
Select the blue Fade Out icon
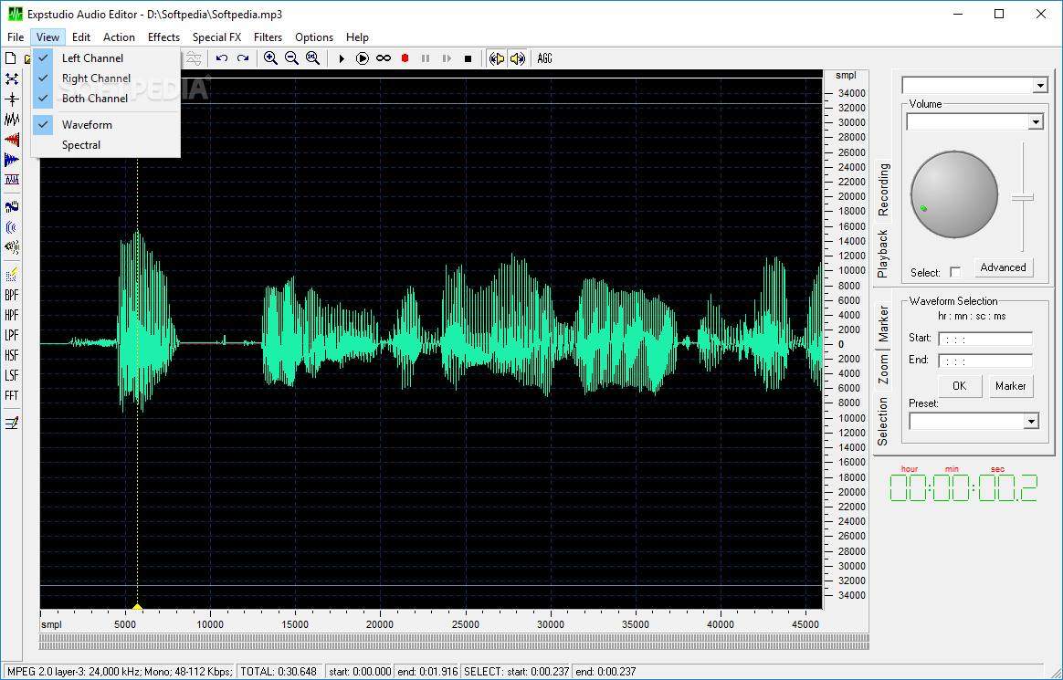coord(12,160)
